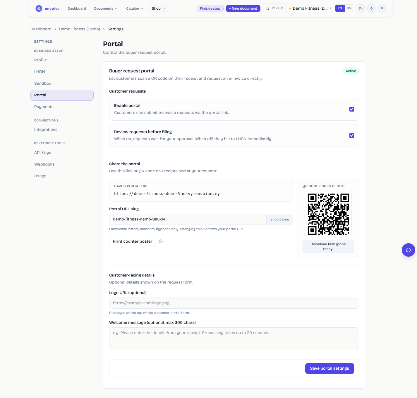Screen dimensions: 417x398
Task: Open the chat support bubble
Action: coord(409,250)
